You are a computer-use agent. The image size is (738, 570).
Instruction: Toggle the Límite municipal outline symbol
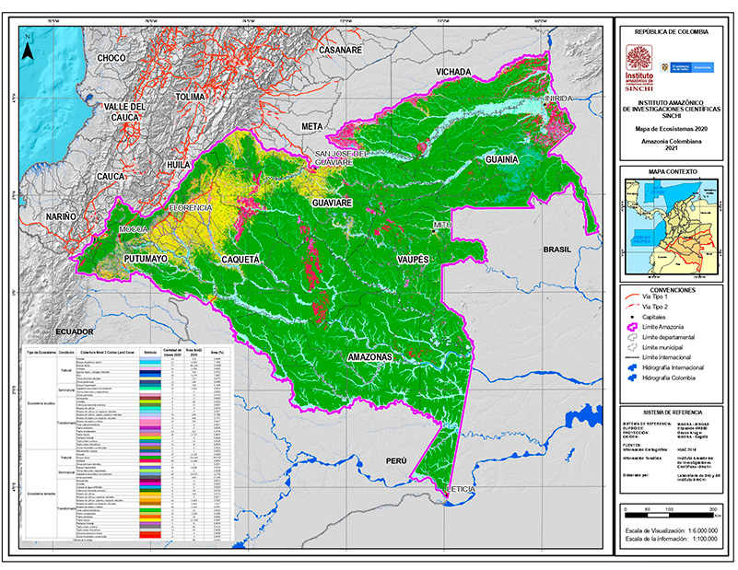coord(632,347)
